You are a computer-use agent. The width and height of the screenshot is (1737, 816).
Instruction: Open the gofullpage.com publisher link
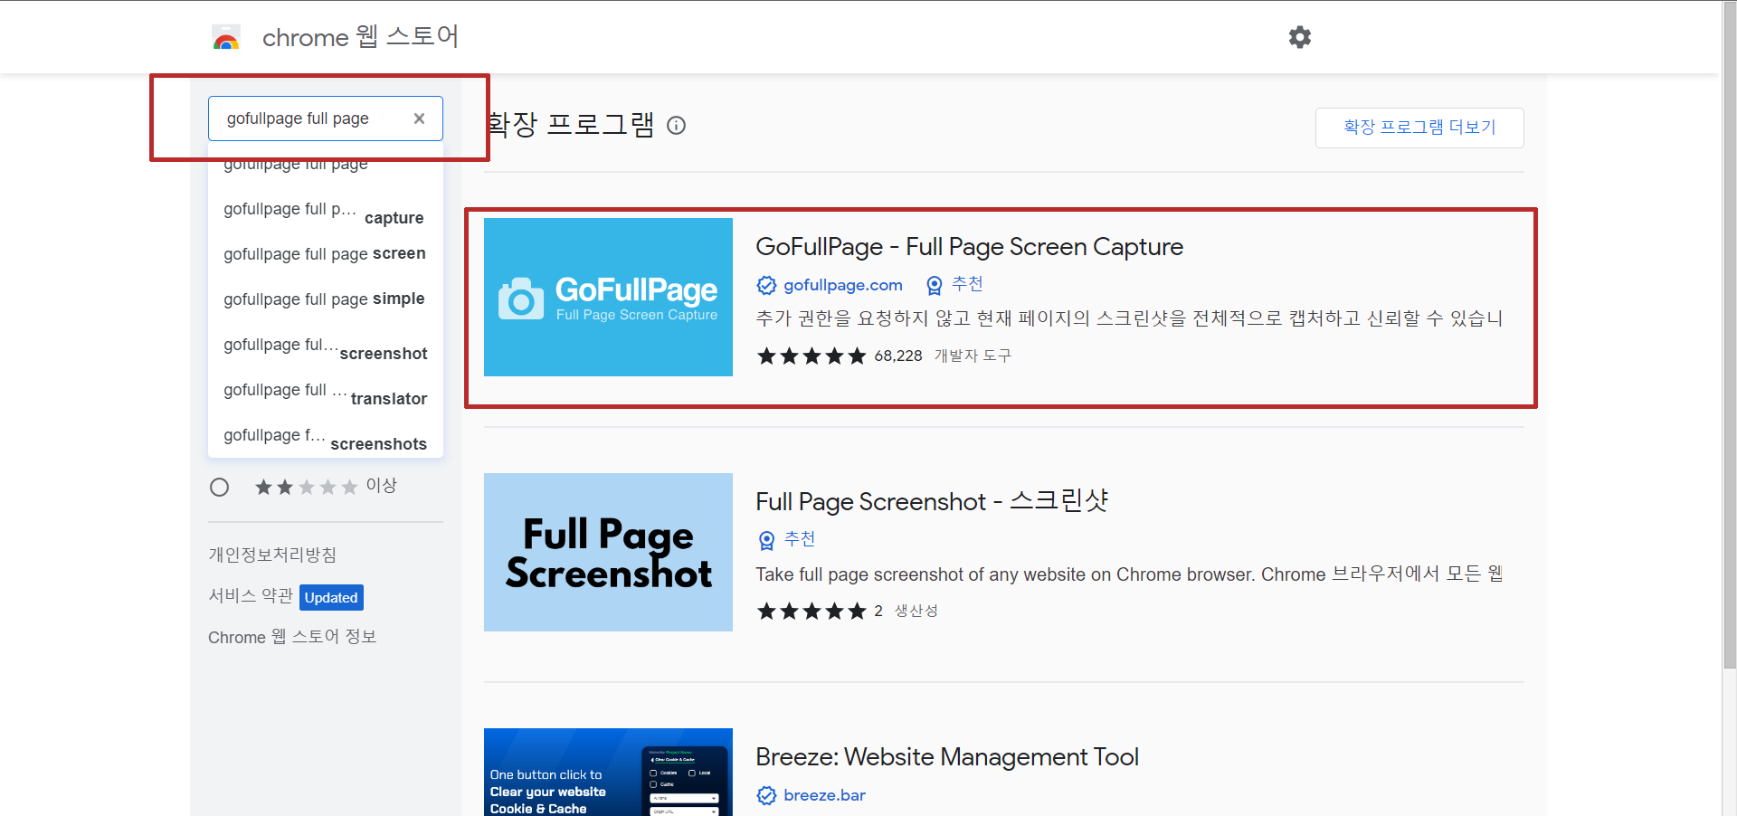click(842, 284)
